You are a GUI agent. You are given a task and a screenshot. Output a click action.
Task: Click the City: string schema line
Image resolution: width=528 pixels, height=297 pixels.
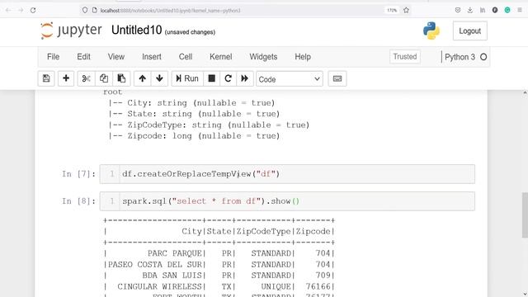pos(191,103)
